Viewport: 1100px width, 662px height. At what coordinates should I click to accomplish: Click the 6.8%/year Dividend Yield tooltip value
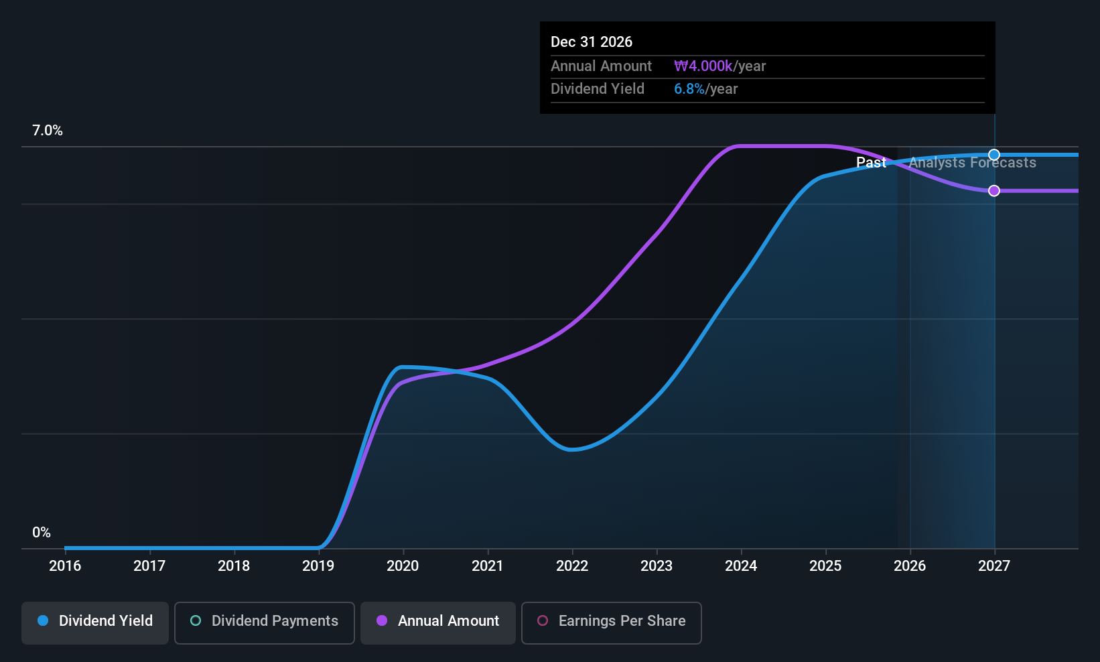point(705,89)
